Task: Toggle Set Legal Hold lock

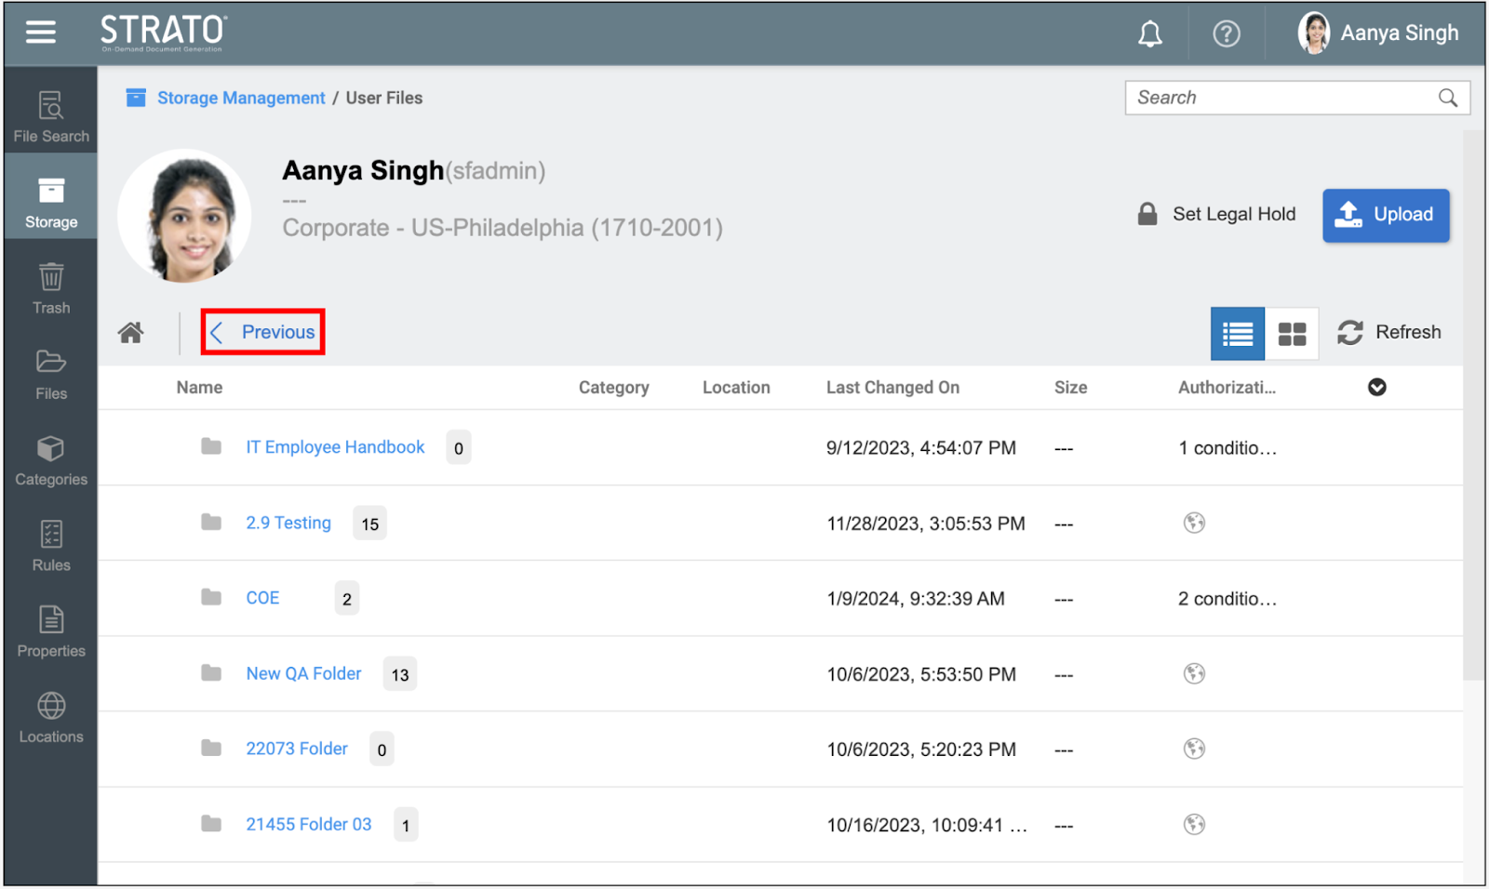Action: coord(1147,215)
